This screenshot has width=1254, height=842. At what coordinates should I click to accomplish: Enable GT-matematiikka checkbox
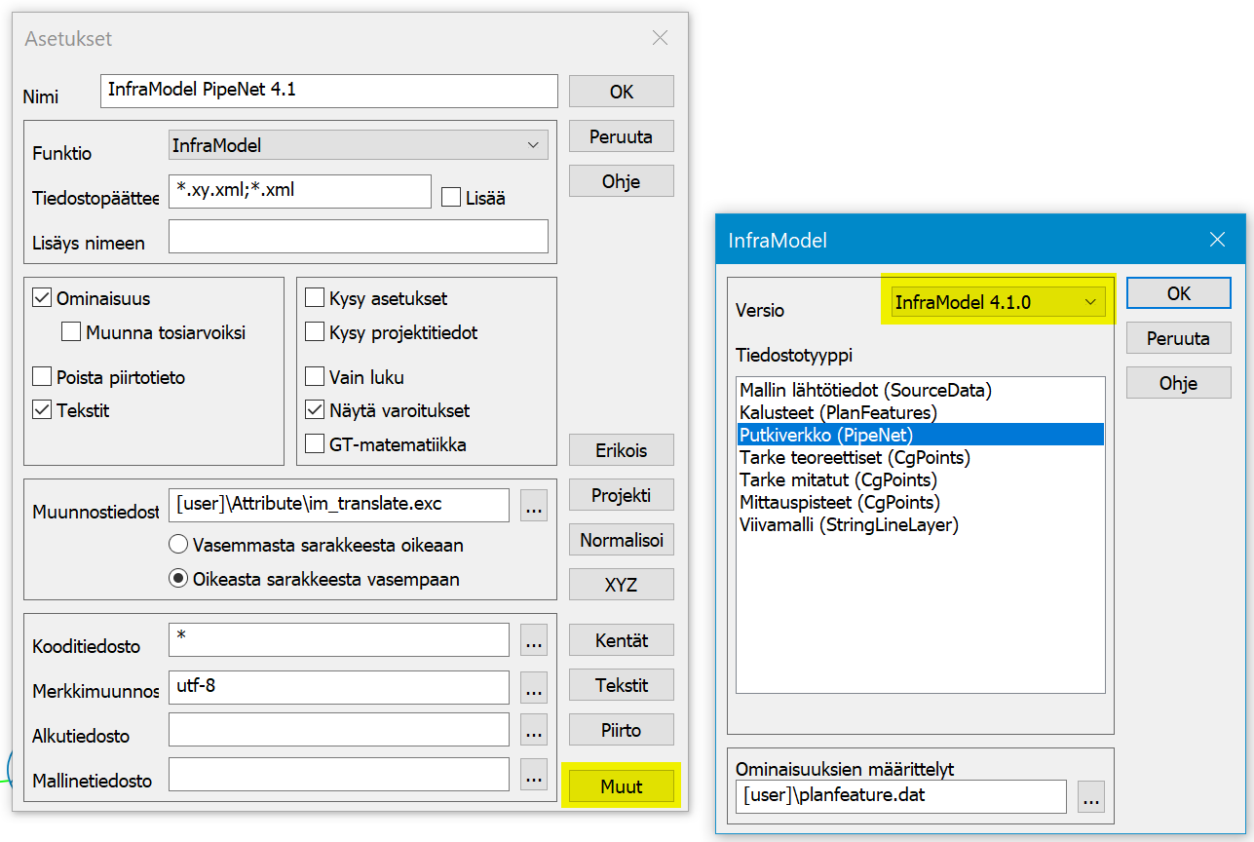(x=315, y=444)
